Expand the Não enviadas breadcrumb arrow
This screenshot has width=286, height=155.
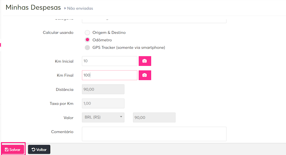pyautogui.click(x=65, y=8)
